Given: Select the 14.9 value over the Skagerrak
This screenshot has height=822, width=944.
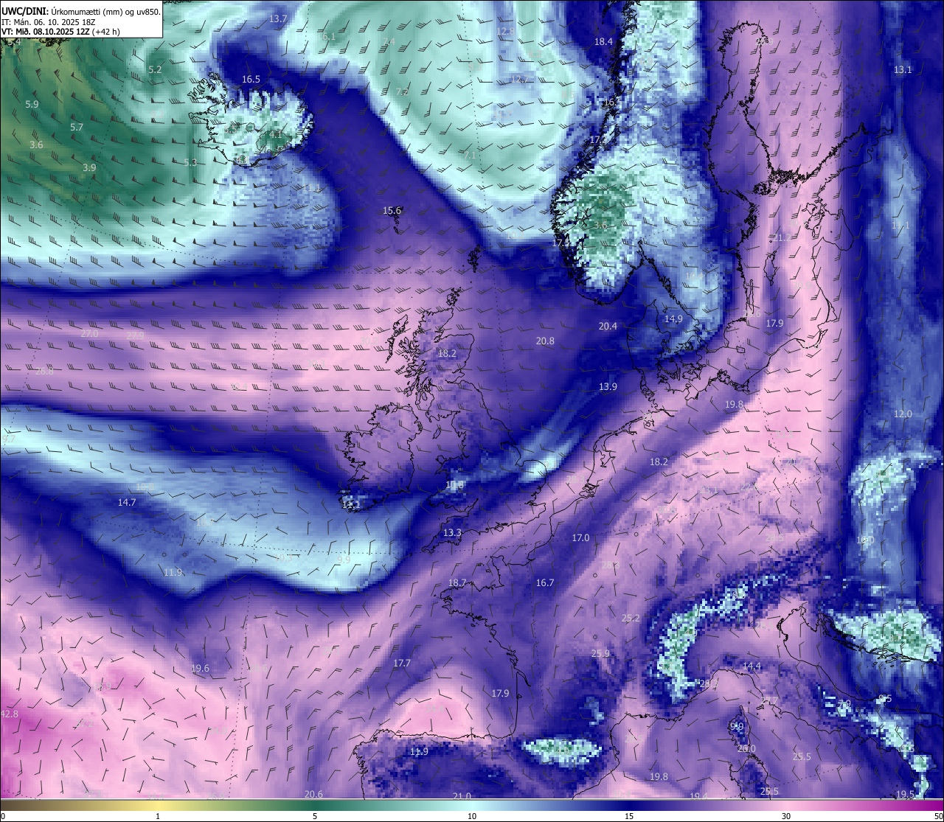Looking at the screenshot, I should pos(673,319).
